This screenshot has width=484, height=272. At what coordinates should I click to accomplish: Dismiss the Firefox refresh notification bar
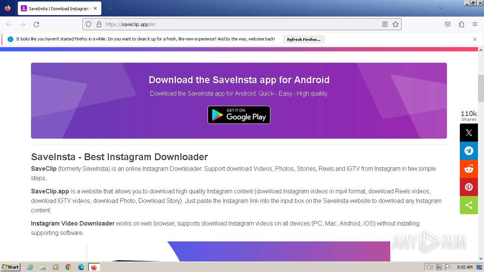(475, 39)
